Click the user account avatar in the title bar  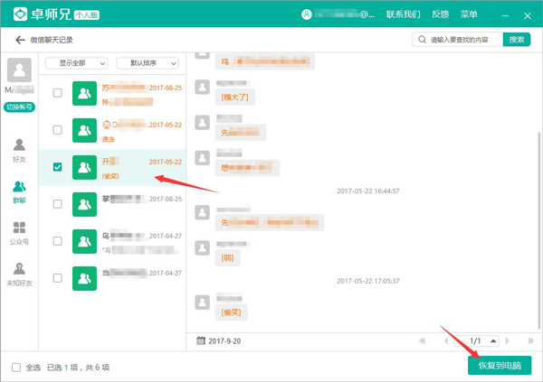(307, 14)
